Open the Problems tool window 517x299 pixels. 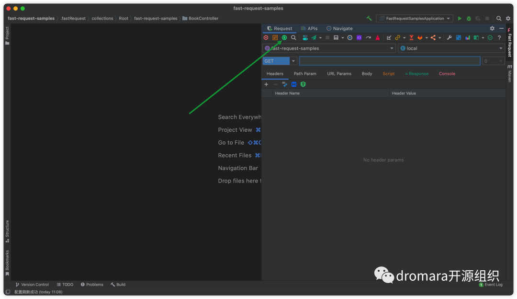(x=92, y=285)
